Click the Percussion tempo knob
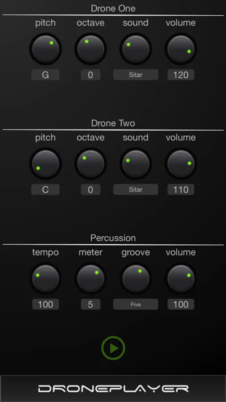The height and width of the screenshot is (402, 226). coord(45,278)
